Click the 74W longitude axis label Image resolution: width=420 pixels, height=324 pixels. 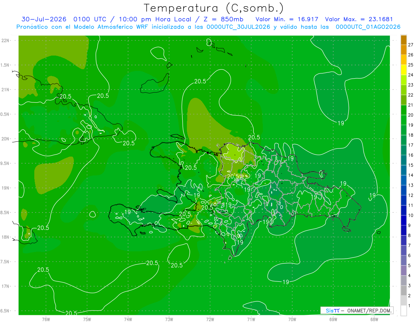[x=128, y=319]
